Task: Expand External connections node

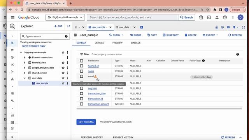Action: pyautogui.click(x=25, y=58)
